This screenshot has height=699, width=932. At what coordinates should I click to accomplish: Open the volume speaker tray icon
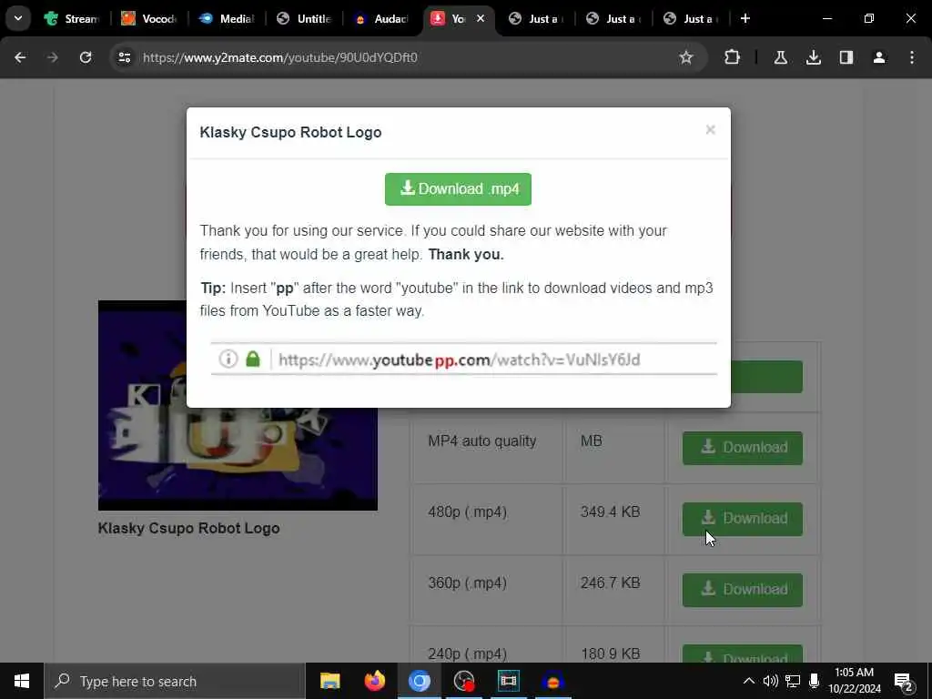770,681
